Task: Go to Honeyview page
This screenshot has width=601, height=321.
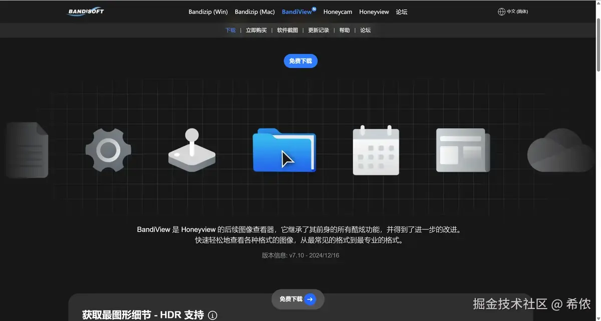Action: tap(374, 12)
